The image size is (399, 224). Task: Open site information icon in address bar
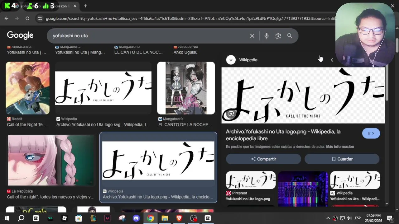40,19
